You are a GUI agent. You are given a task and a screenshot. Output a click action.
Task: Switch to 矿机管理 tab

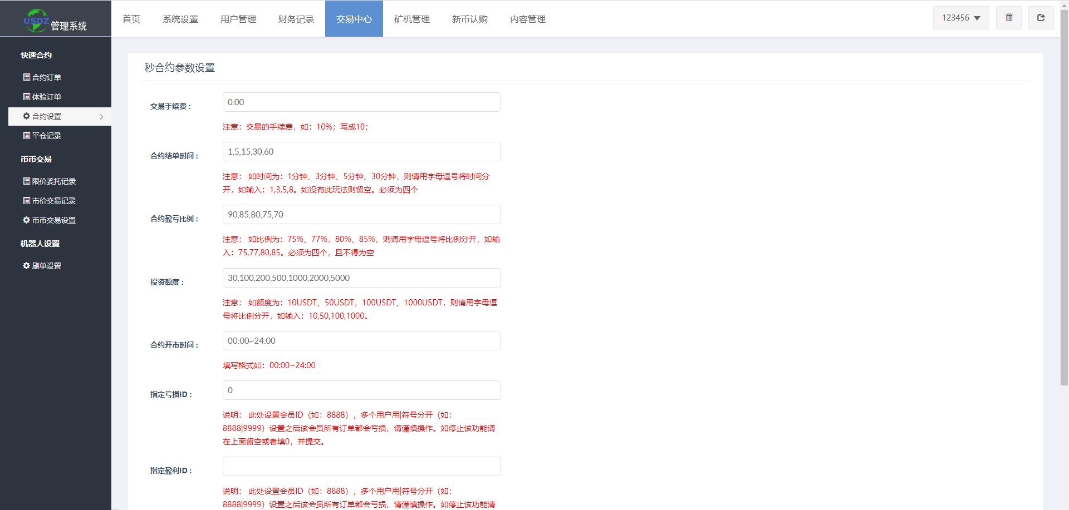411,19
